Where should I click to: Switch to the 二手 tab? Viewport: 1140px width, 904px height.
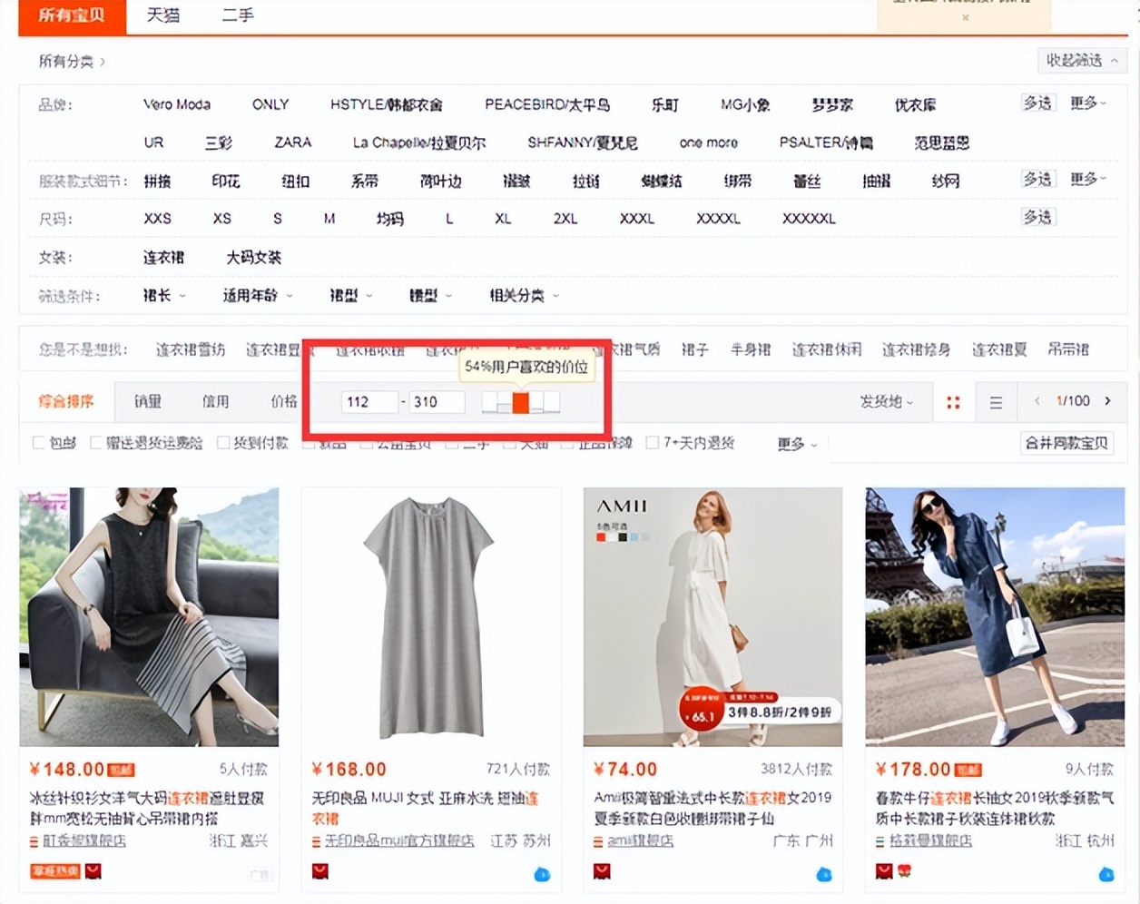pyautogui.click(x=237, y=15)
